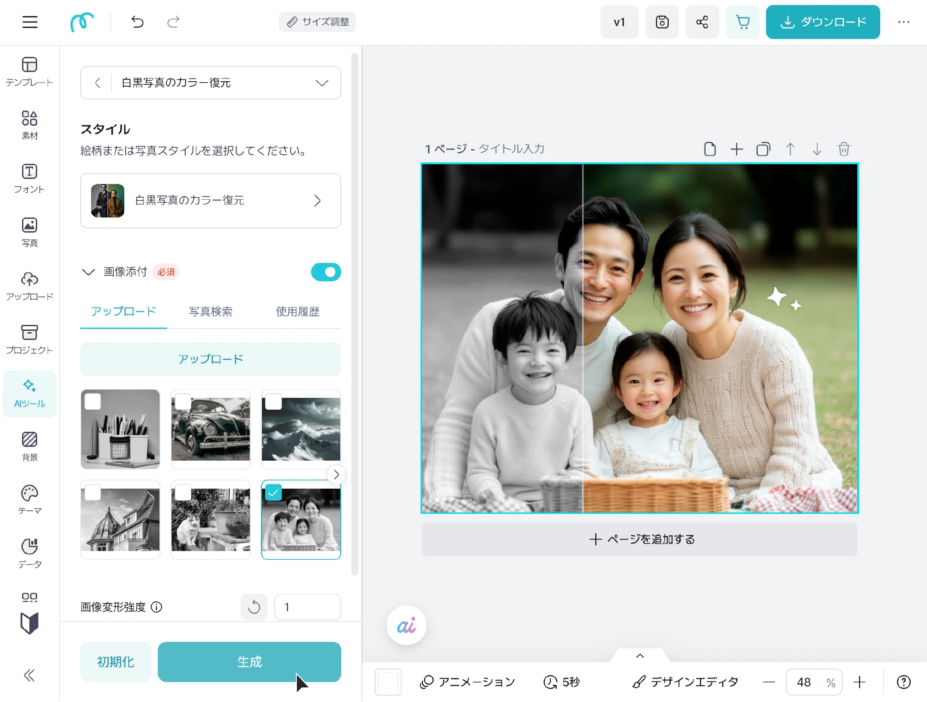This screenshot has height=702, width=927.
Task: Click the タイトル入力 page title field
Action: click(511, 149)
